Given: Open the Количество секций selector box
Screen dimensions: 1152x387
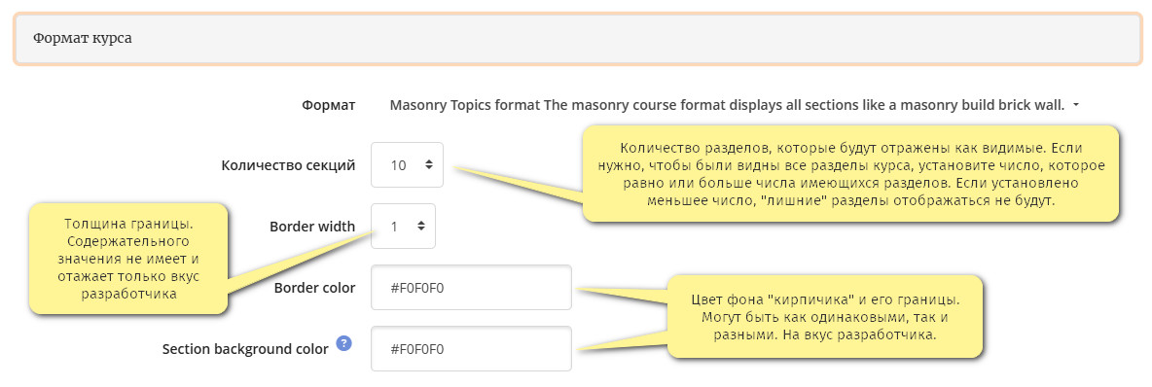Looking at the screenshot, I should tap(407, 165).
